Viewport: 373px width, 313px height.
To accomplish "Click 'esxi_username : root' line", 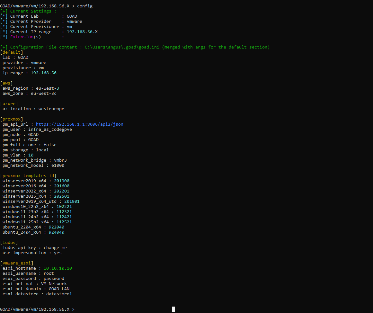I will (x=28, y=273).
